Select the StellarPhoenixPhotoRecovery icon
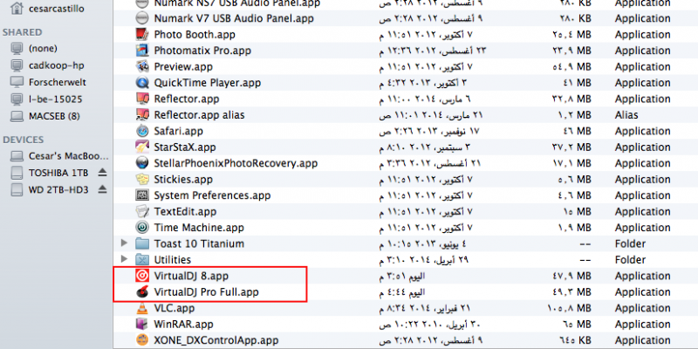 (141, 163)
